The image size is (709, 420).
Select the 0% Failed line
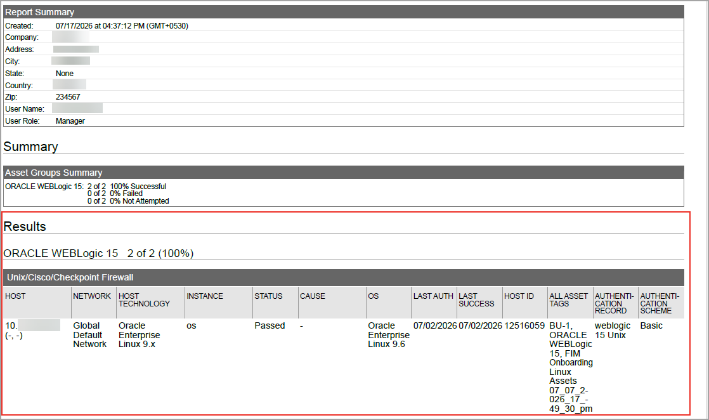pyautogui.click(x=115, y=194)
